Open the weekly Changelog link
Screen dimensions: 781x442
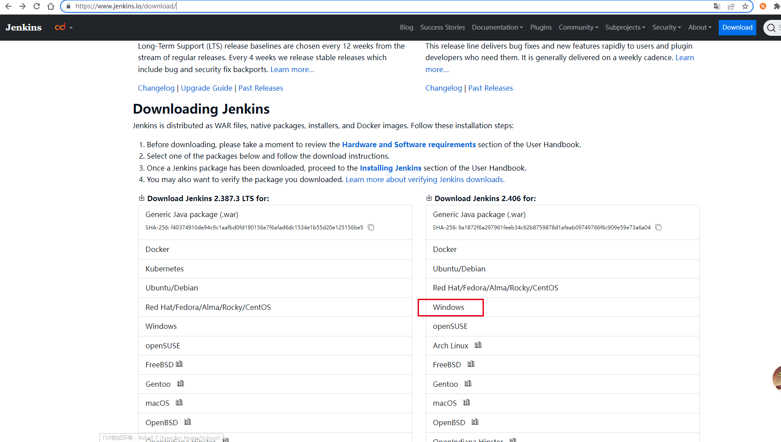click(444, 88)
